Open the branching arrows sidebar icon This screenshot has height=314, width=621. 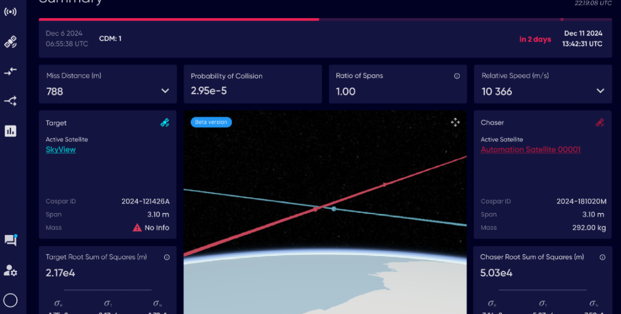click(11, 101)
